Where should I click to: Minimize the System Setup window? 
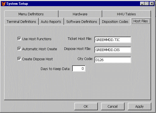point(142,4)
